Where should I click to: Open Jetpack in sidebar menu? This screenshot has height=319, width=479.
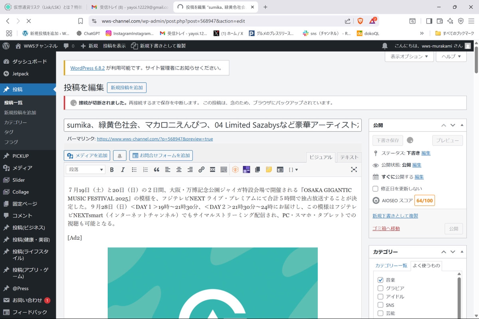point(28,74)
